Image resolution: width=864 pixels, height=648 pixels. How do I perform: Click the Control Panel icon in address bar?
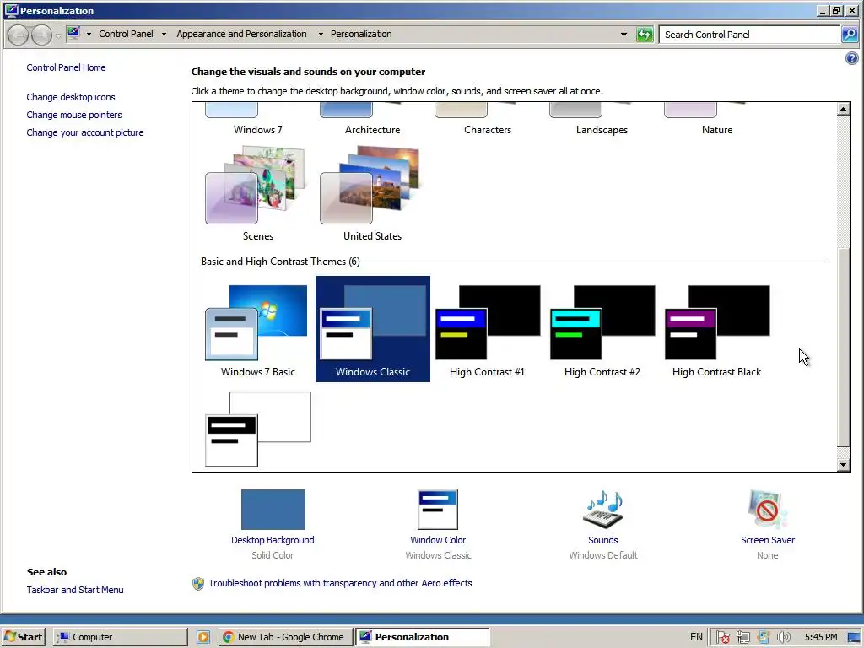(x=74, y=34)
